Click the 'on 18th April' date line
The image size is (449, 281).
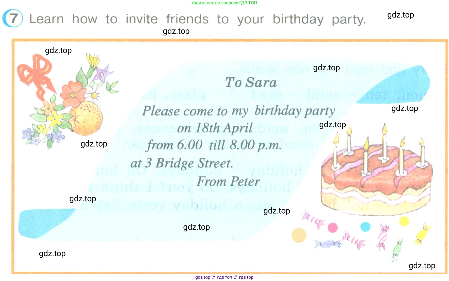[x=215, y=128]
